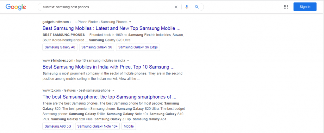
Task: Open 'The best Samsung phone' t3 result
Action: pos(109,97)
